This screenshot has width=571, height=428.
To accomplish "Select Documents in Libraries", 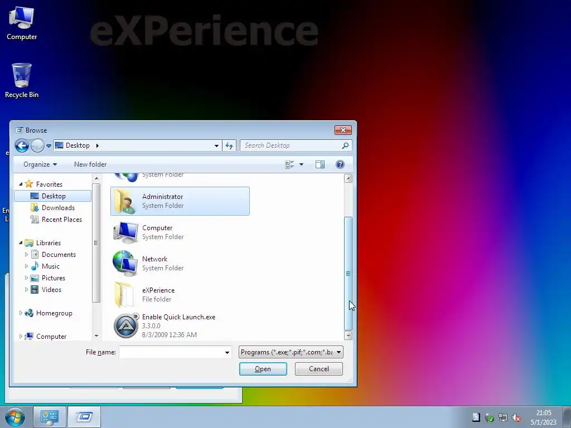I will (54, 254).
